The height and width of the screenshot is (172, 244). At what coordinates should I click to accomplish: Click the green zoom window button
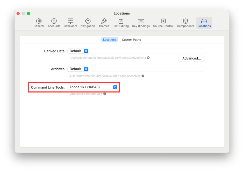tap(28, 14)
